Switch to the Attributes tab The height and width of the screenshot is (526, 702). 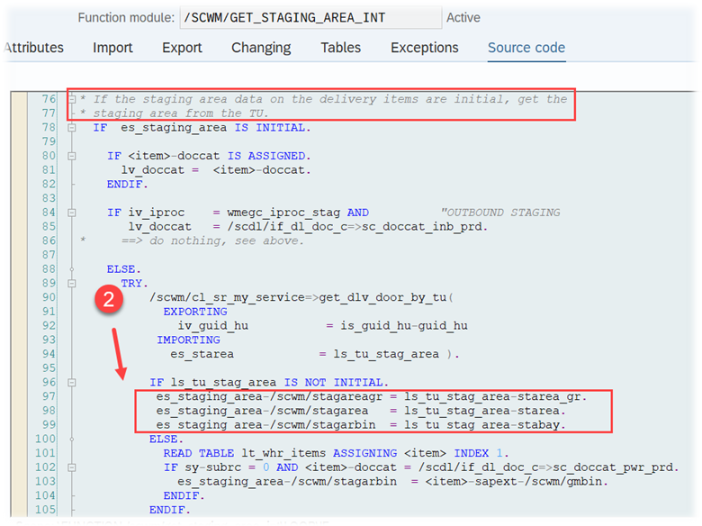coord(34,48)
